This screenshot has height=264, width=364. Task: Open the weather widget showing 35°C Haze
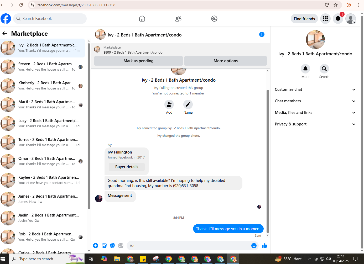pyautogui.click(x=288, y=259)
